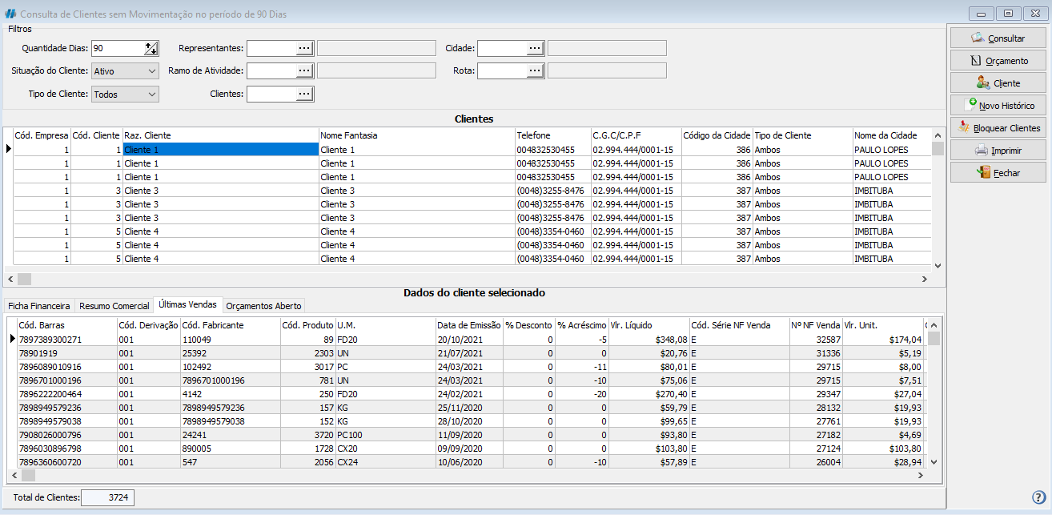Click the Clientes grid horizontal scrollbar

[468, 279]
